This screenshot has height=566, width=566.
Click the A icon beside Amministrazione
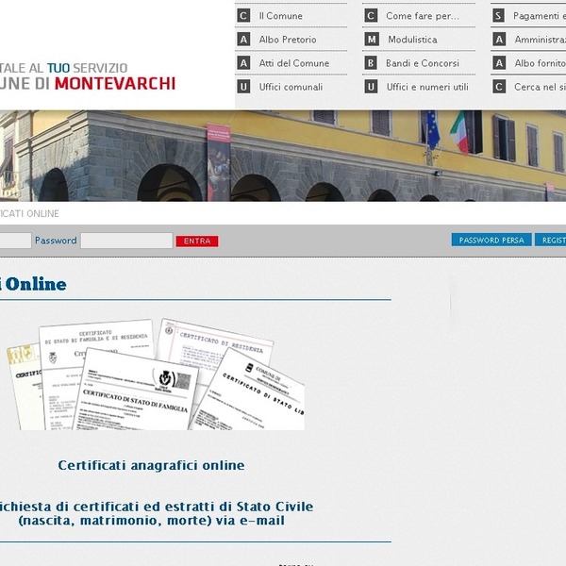(499, 40)
